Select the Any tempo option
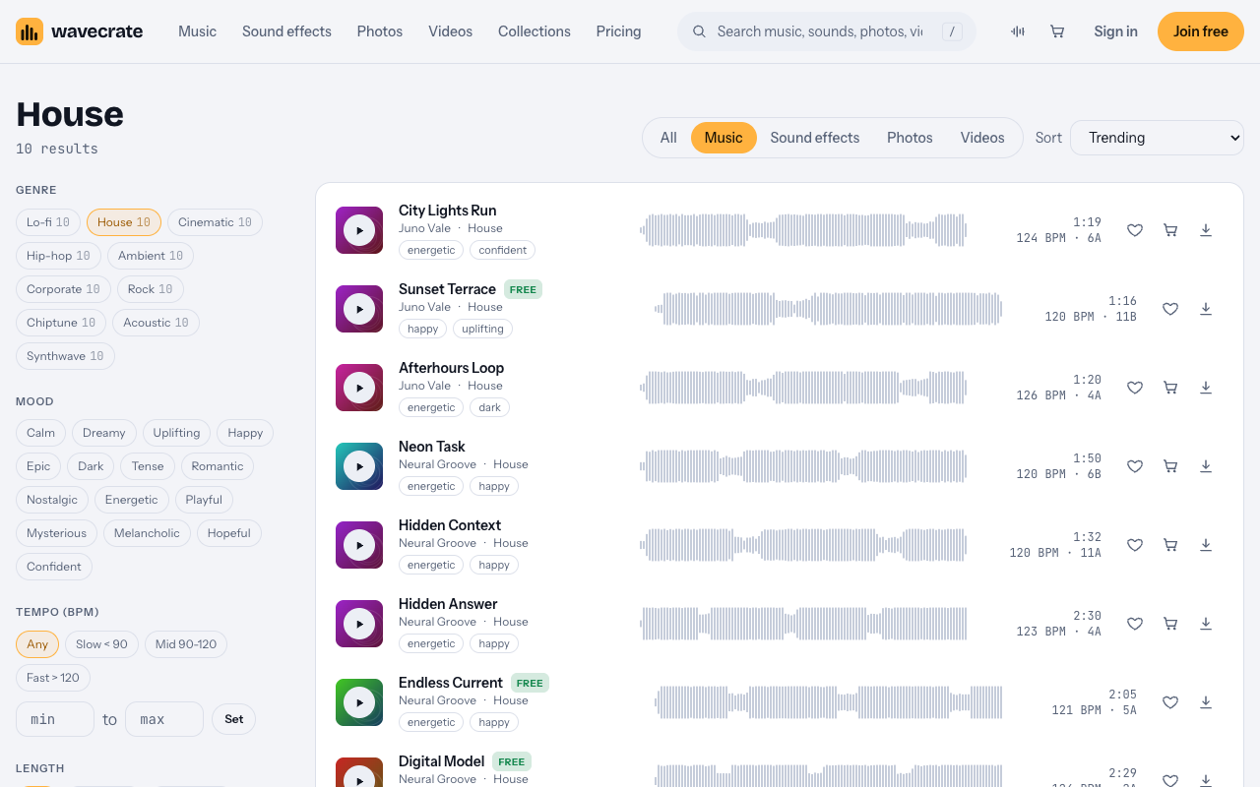The height and width of the screenshot is (787, 1260). (x=37, y=644)
